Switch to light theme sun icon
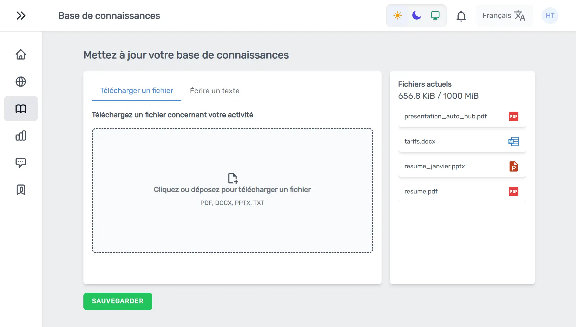 397,15
